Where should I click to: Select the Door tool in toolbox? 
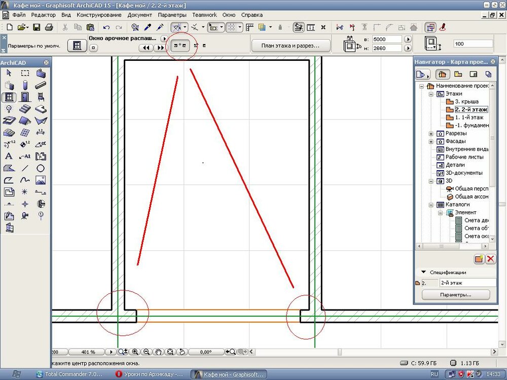pyautogui.click(x=25, y=97)
